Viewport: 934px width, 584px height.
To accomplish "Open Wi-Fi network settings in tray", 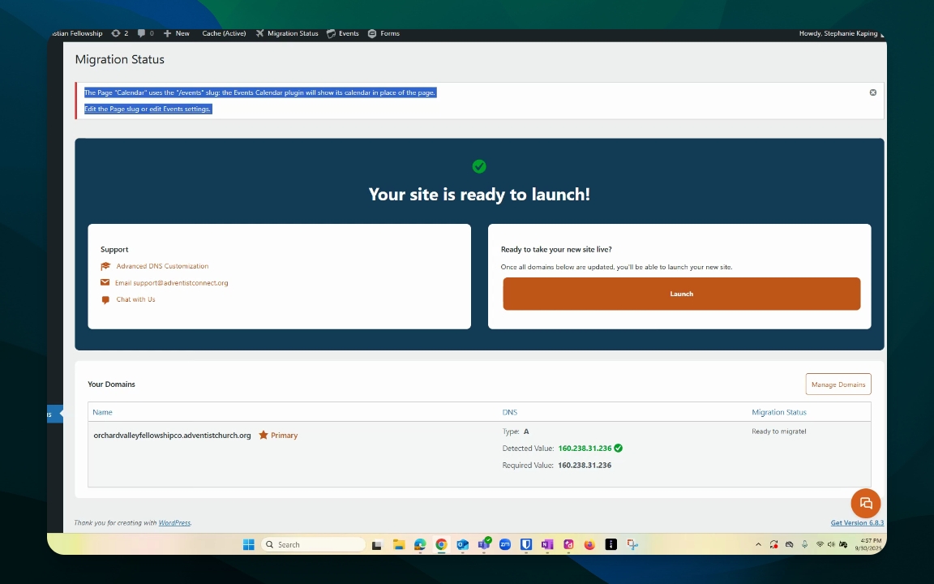I will pyautogui.click(x=820, y=544).
